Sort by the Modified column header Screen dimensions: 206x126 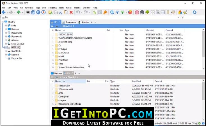[x=150, y=30]
